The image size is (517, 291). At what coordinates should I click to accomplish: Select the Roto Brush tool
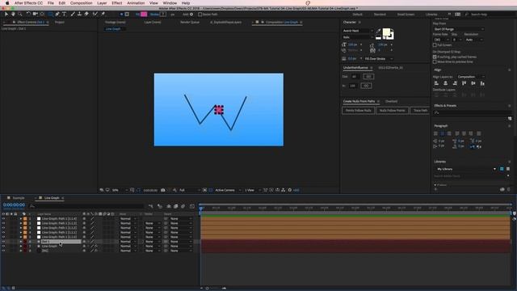[95, 15]
